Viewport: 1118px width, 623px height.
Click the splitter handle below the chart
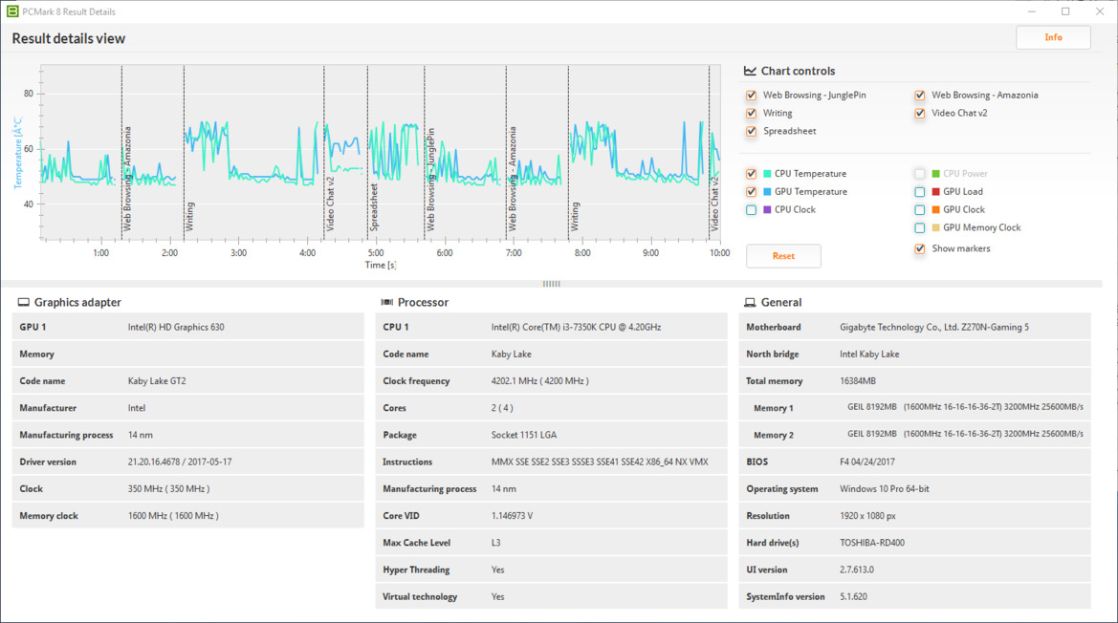[551, 284]
